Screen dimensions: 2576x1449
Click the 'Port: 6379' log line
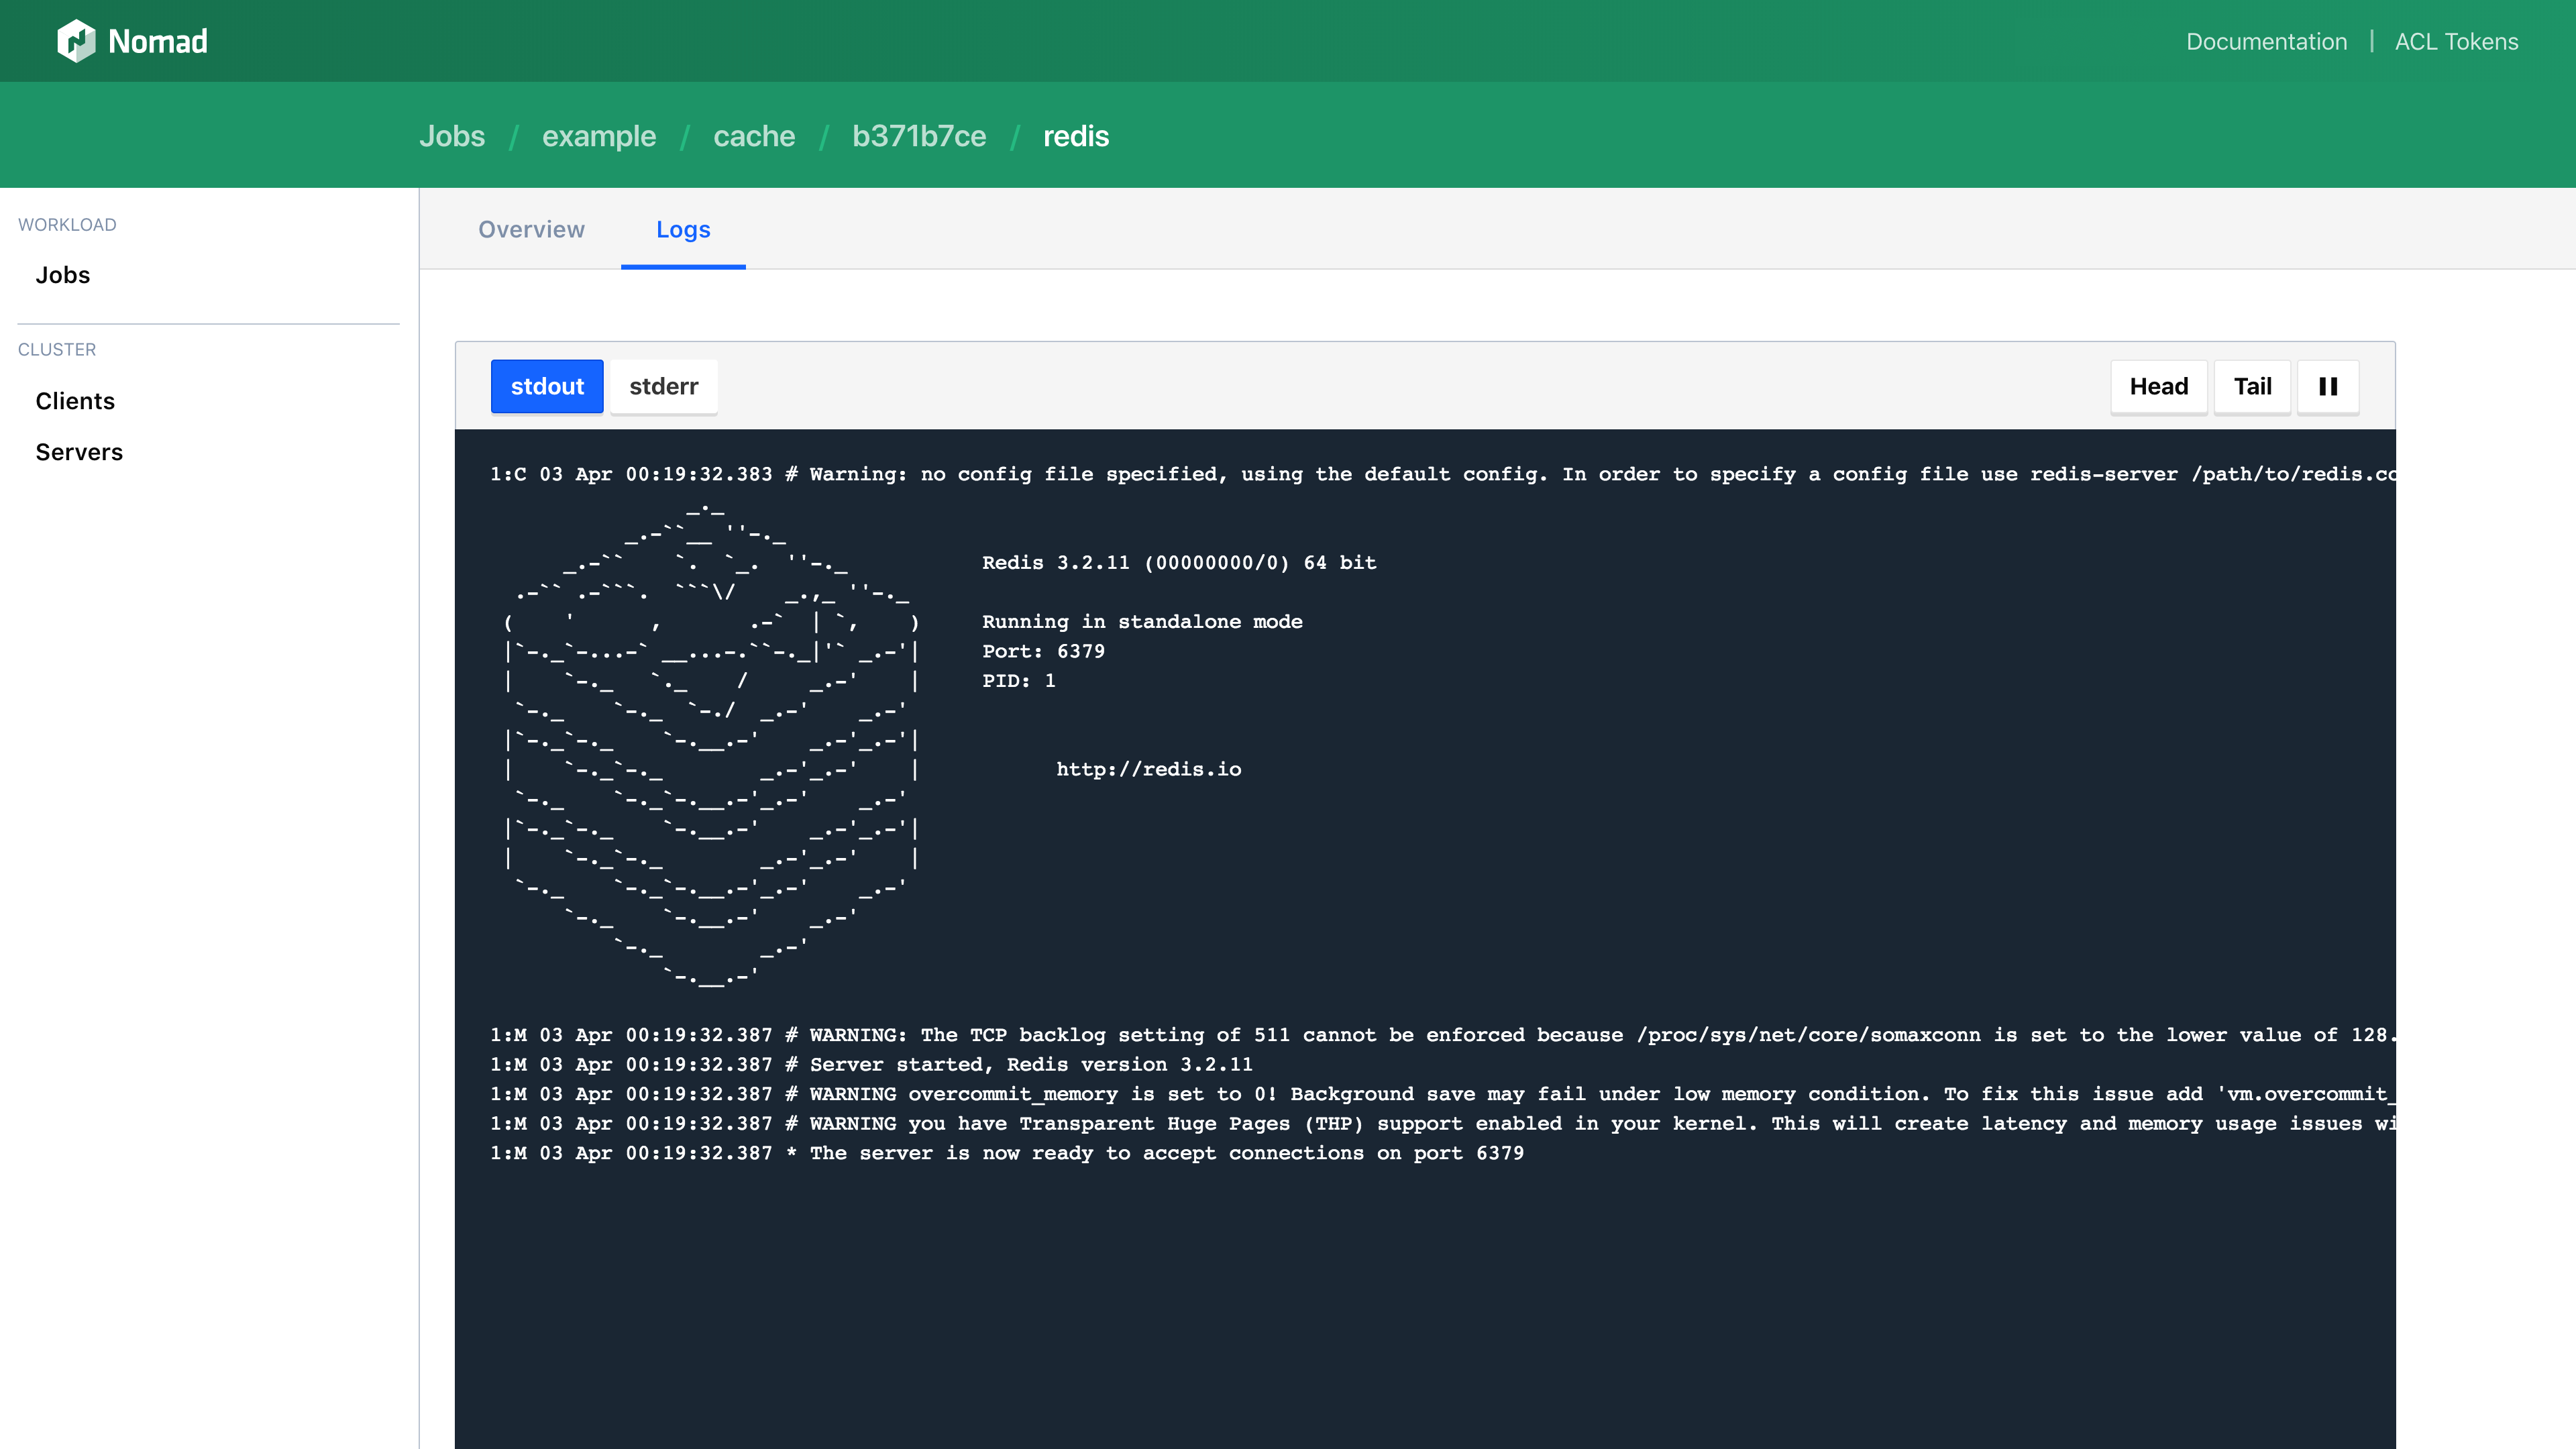(x=1043, y=651)
